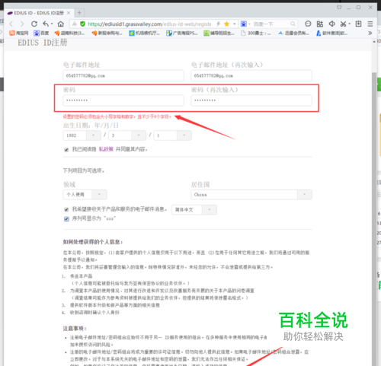Screen dimensions: 381x366
Task: Open the 简体中文 language dropdown
Action: (194, 210)
